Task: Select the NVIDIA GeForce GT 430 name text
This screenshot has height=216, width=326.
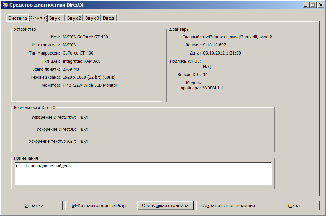Action: coord(85,37)
